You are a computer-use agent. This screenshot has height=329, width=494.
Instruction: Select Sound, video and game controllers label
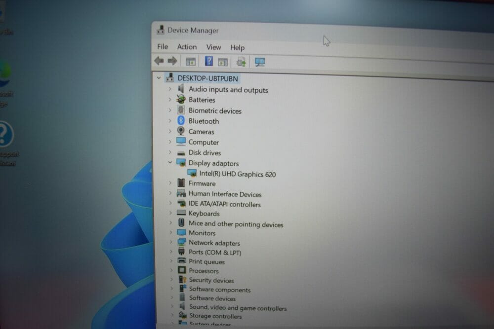tap(238, 308)
